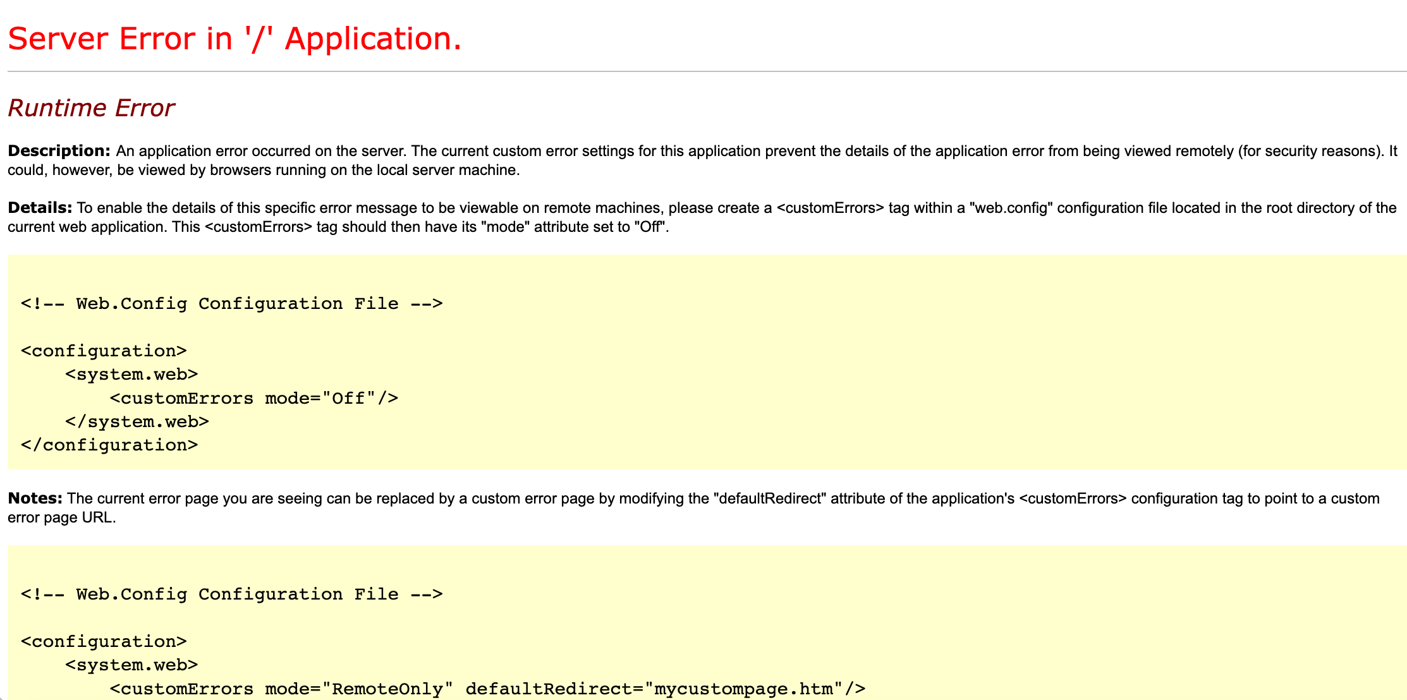Click the customErrors mode="RemoteOnly" line
The height and width of the screenshot is (700, 1407).
pos(281,689)
